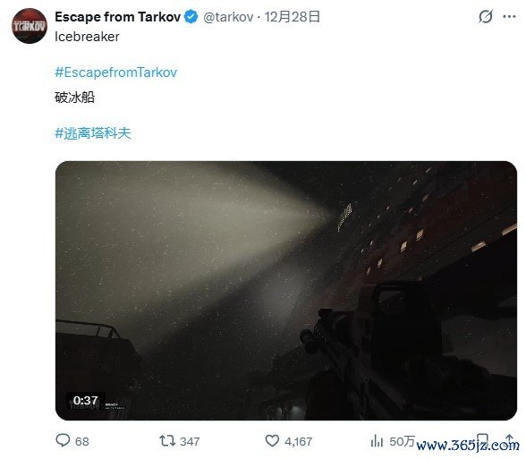Click the 347 reposts count

tap(190, 441)
